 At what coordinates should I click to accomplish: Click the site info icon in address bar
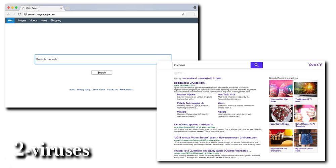tap(25, 14)
